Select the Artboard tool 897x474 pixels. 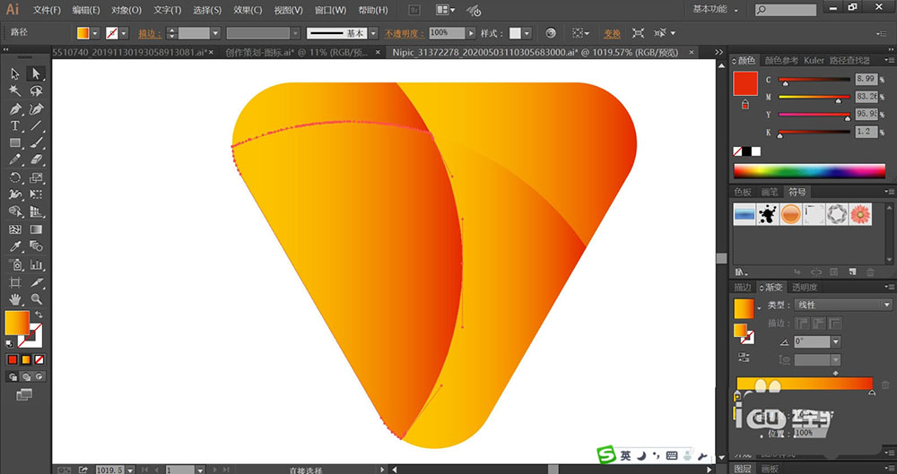(x=15, y=282)
